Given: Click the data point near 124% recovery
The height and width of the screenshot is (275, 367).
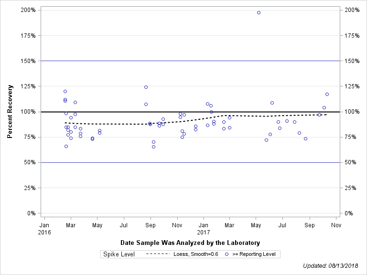Looking at the screenshot, I should click(x=146, y=87).
